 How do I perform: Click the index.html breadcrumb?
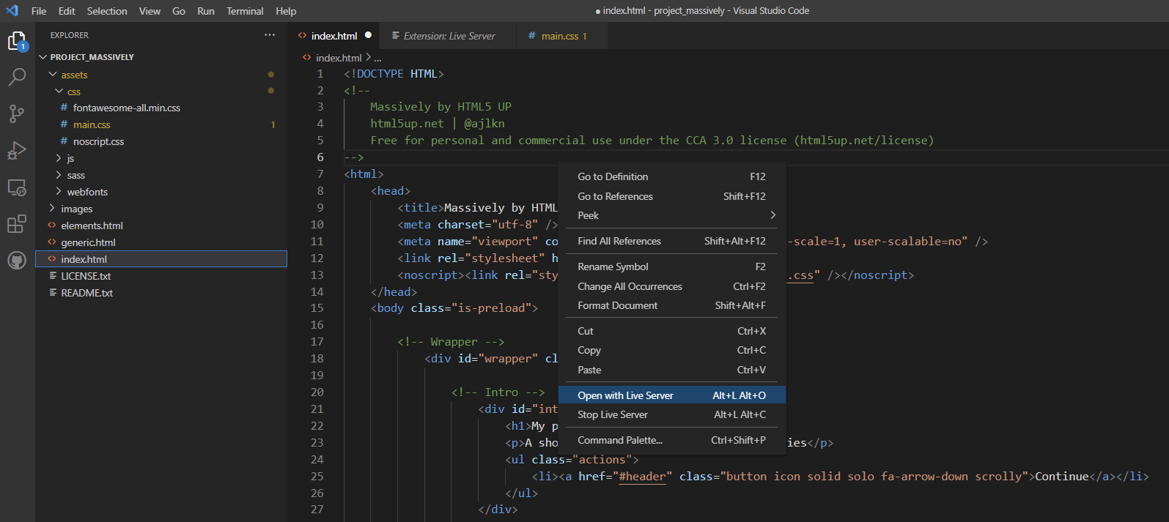tap(338, 58)
